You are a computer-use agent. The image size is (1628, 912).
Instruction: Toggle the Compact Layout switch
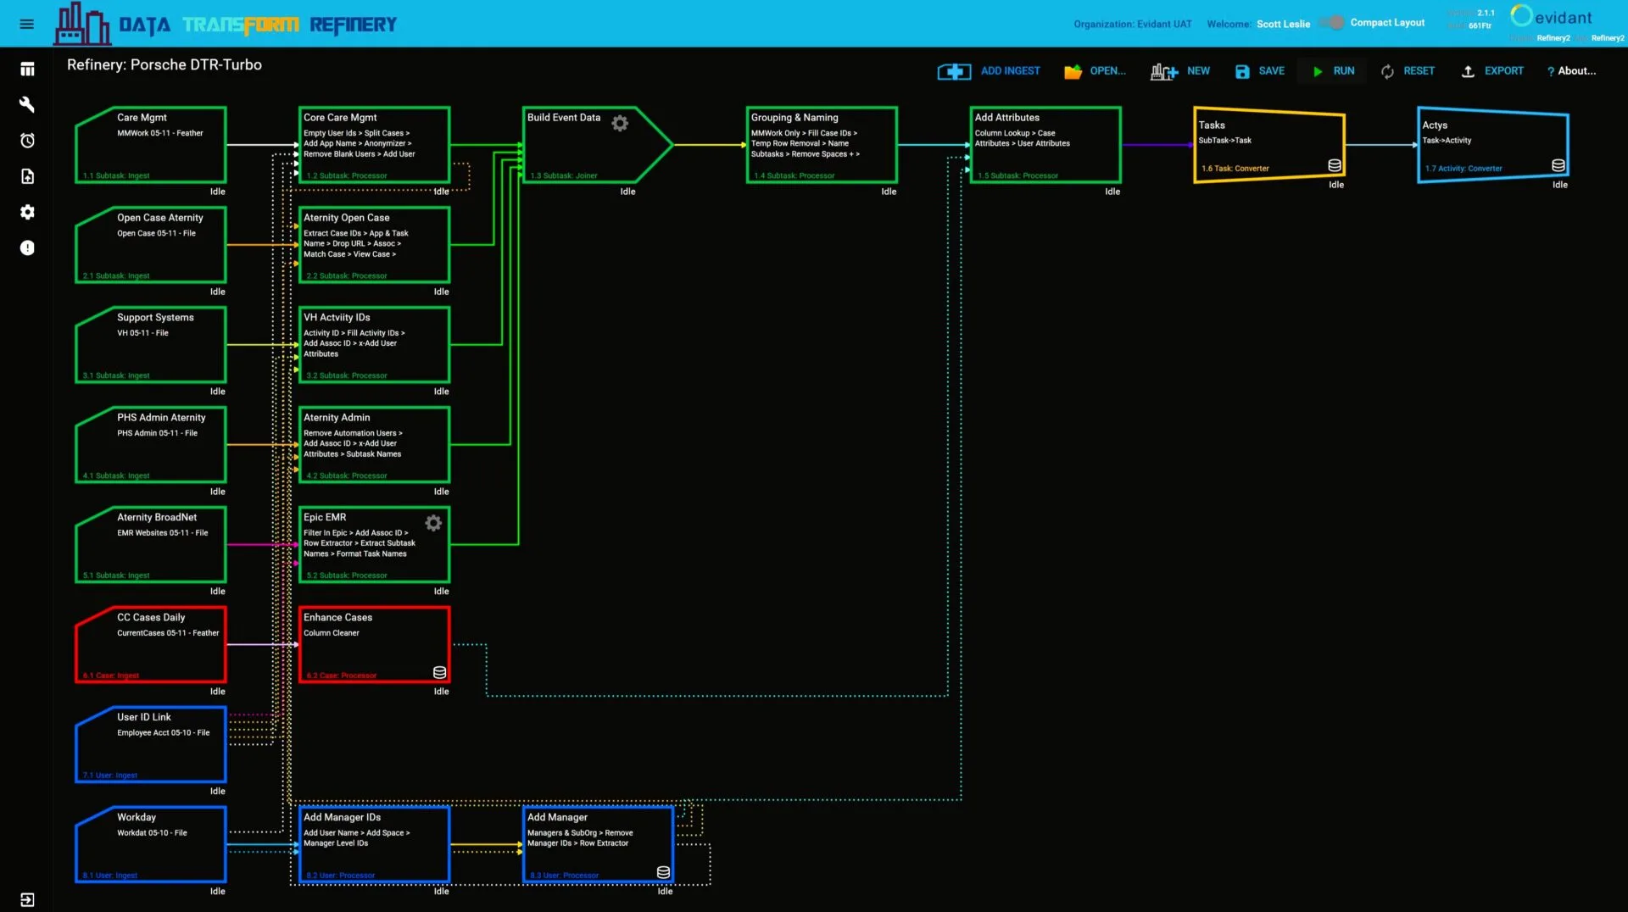click(x=1332, y=23)
